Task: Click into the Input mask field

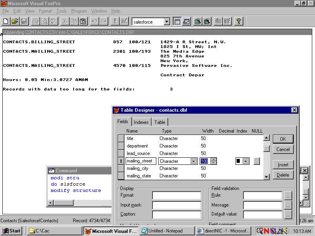Action: (x=176, y=205)
